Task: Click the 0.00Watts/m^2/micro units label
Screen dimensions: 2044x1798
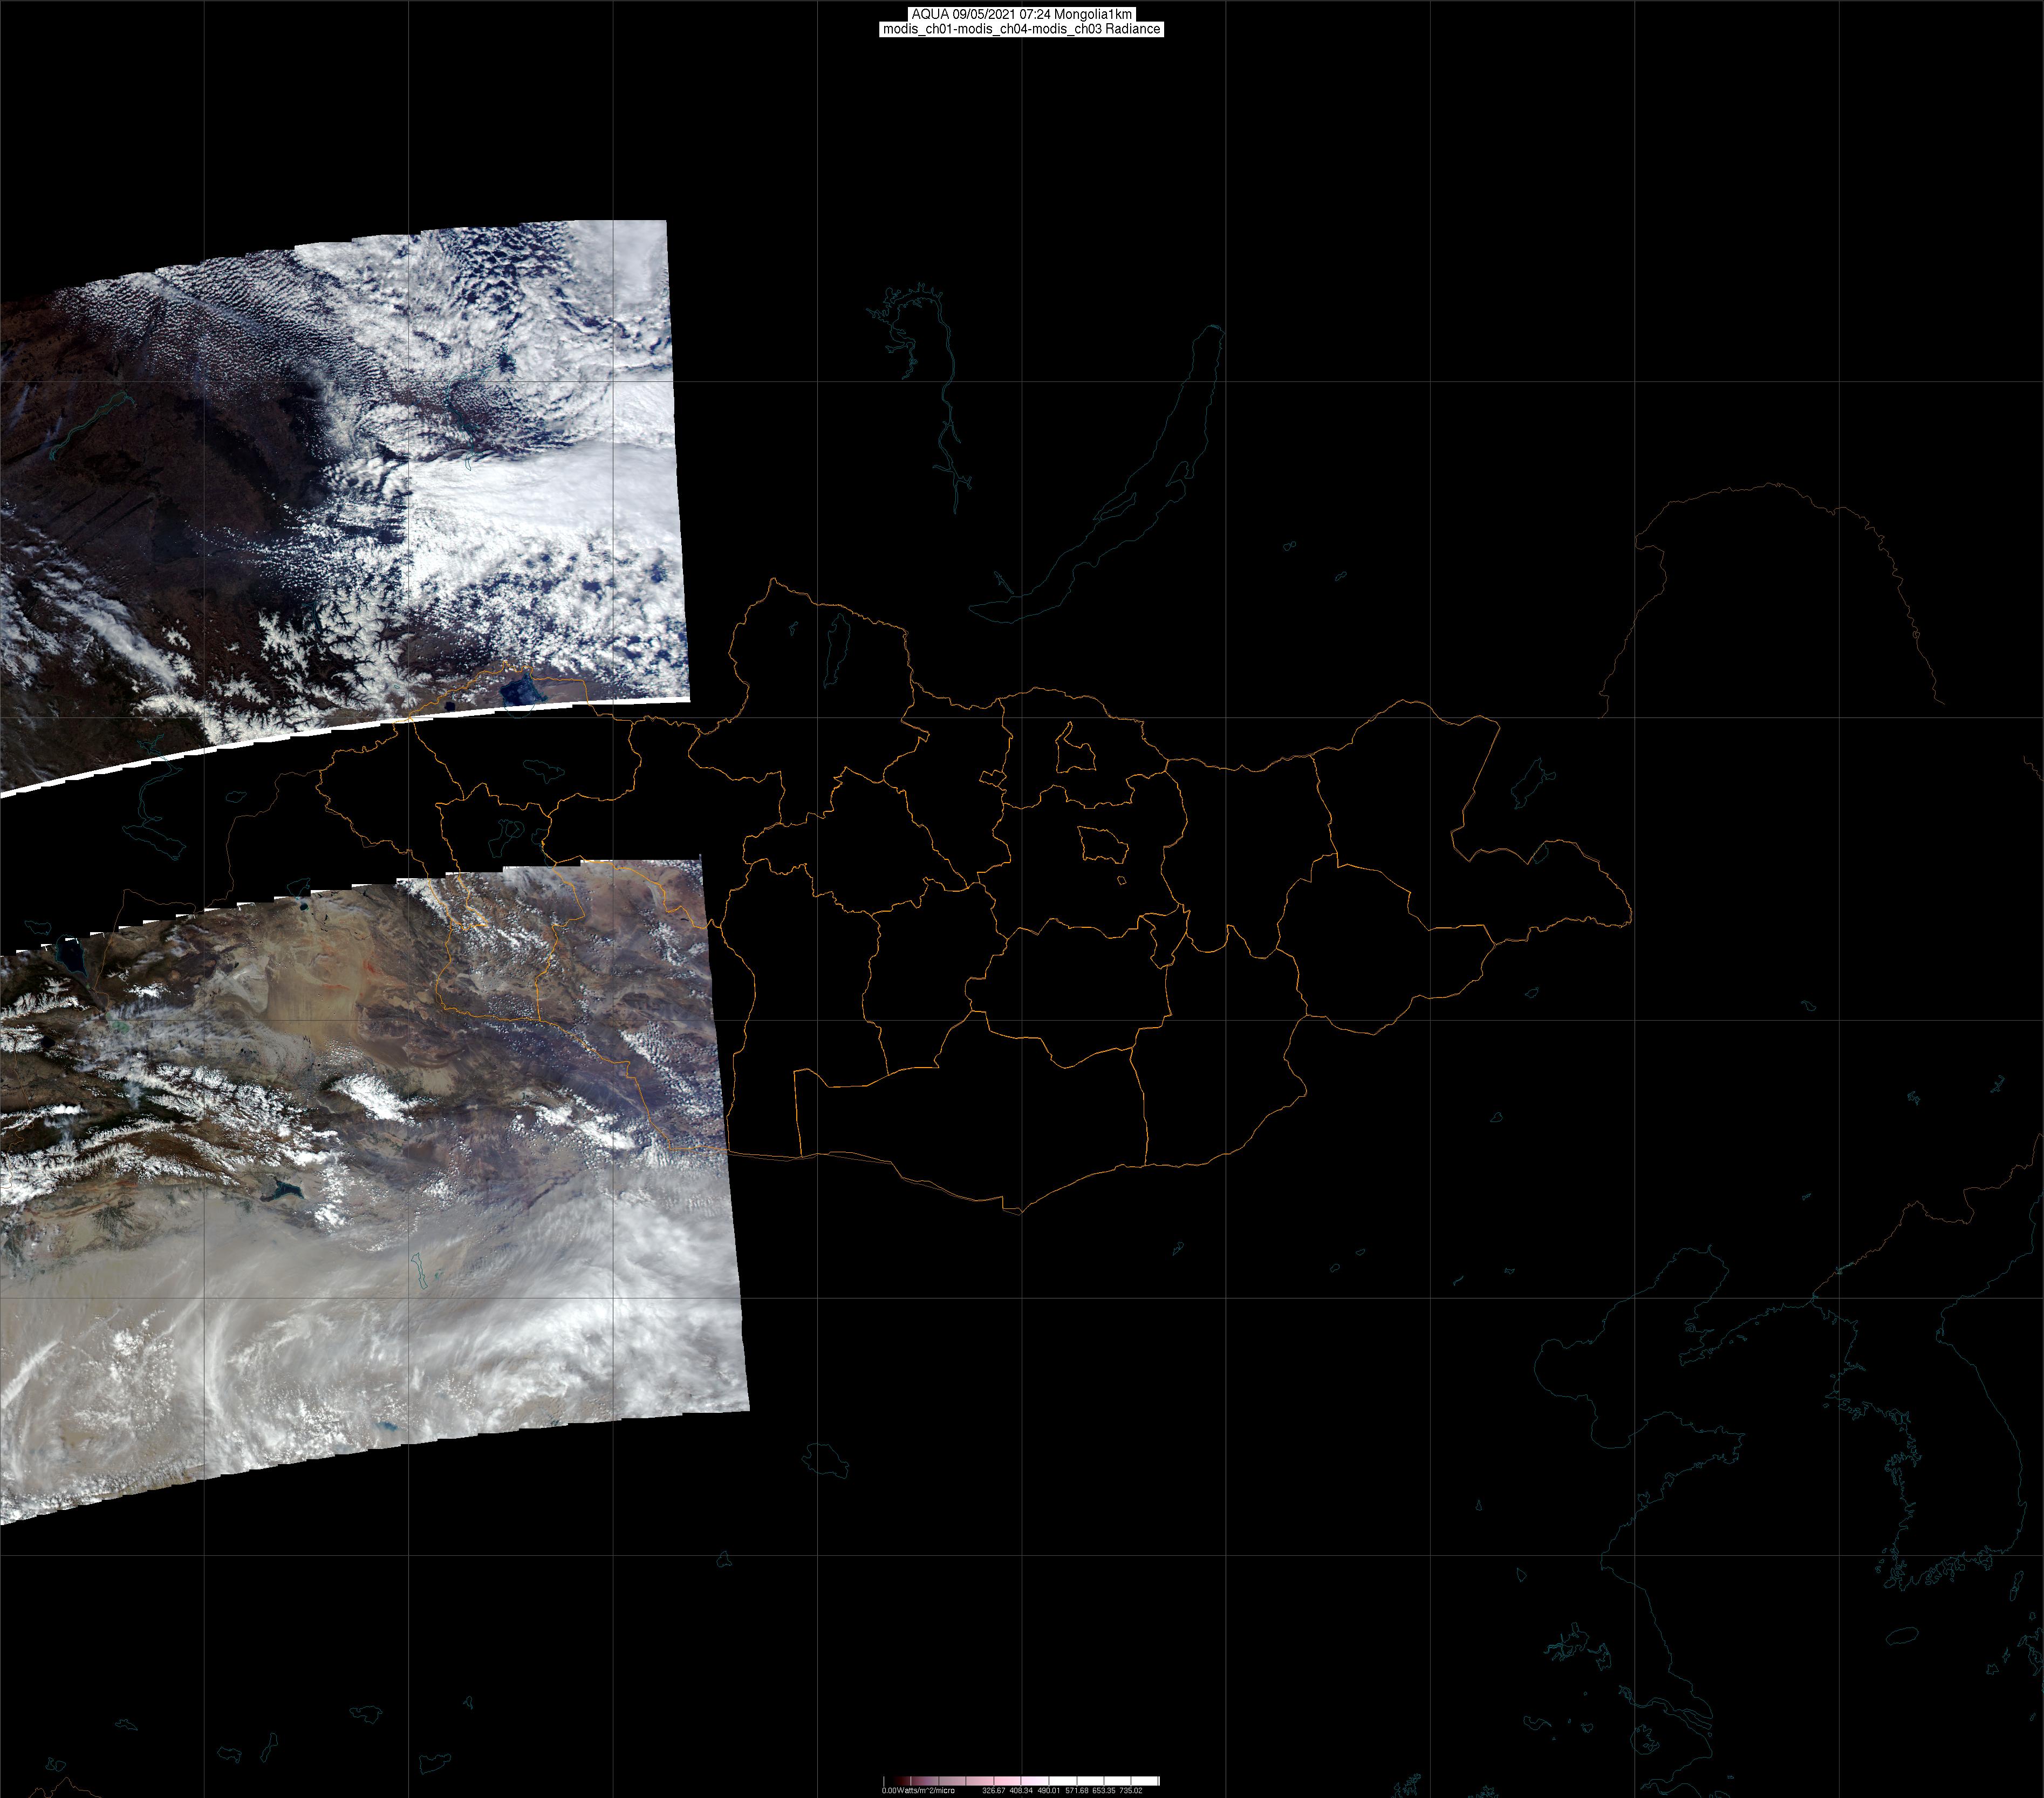Action: pyautogui.click(x=918, y=1790)
